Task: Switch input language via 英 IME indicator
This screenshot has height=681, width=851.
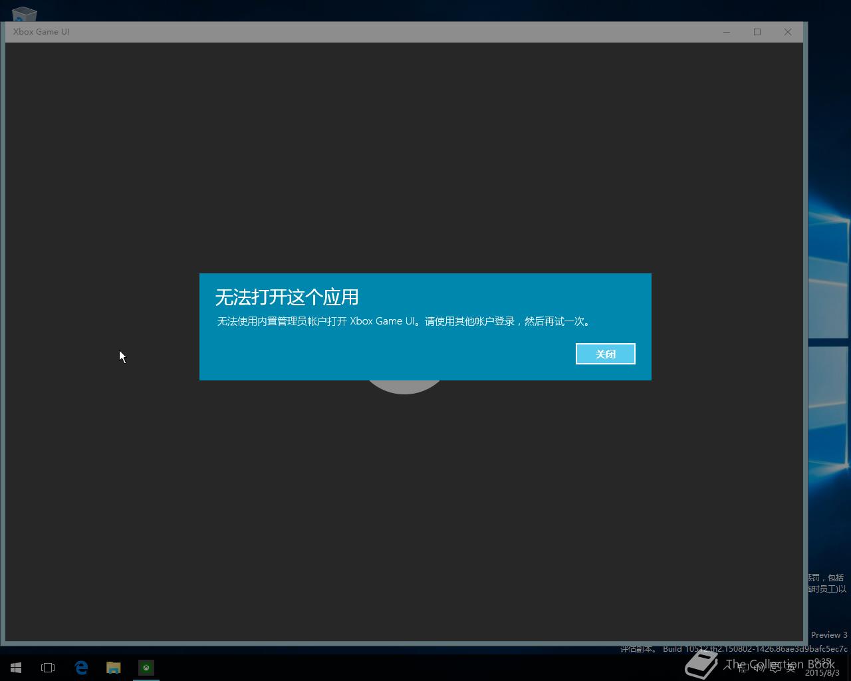Action: pyautogui.click(x=790, y=667)
